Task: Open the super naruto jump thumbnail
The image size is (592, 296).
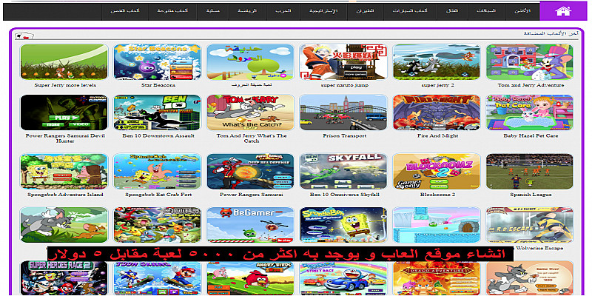Action: tap(343, 62)
